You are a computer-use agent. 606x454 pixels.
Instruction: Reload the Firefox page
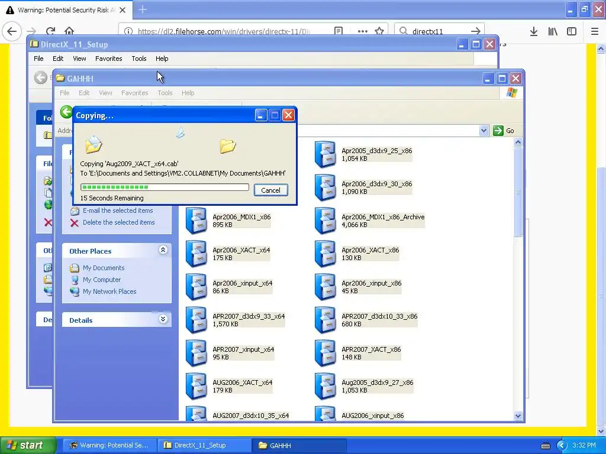pos(51,31)
